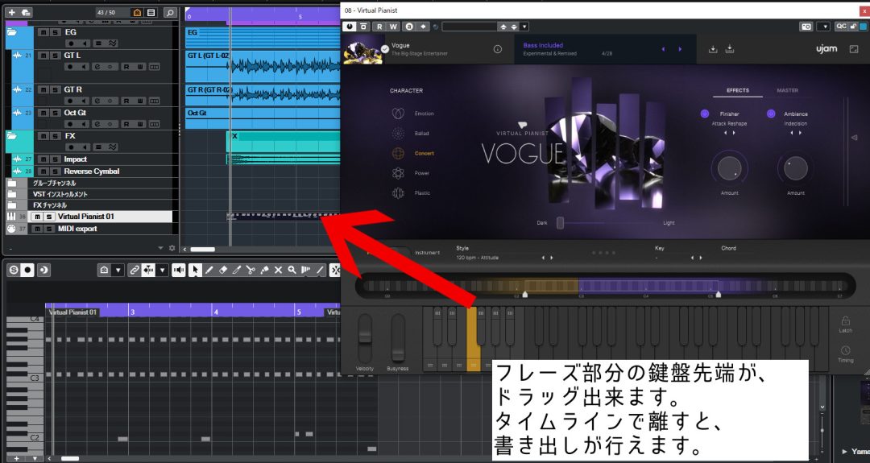Click the Power character icon
870x463 pixels.
point(398,173)
